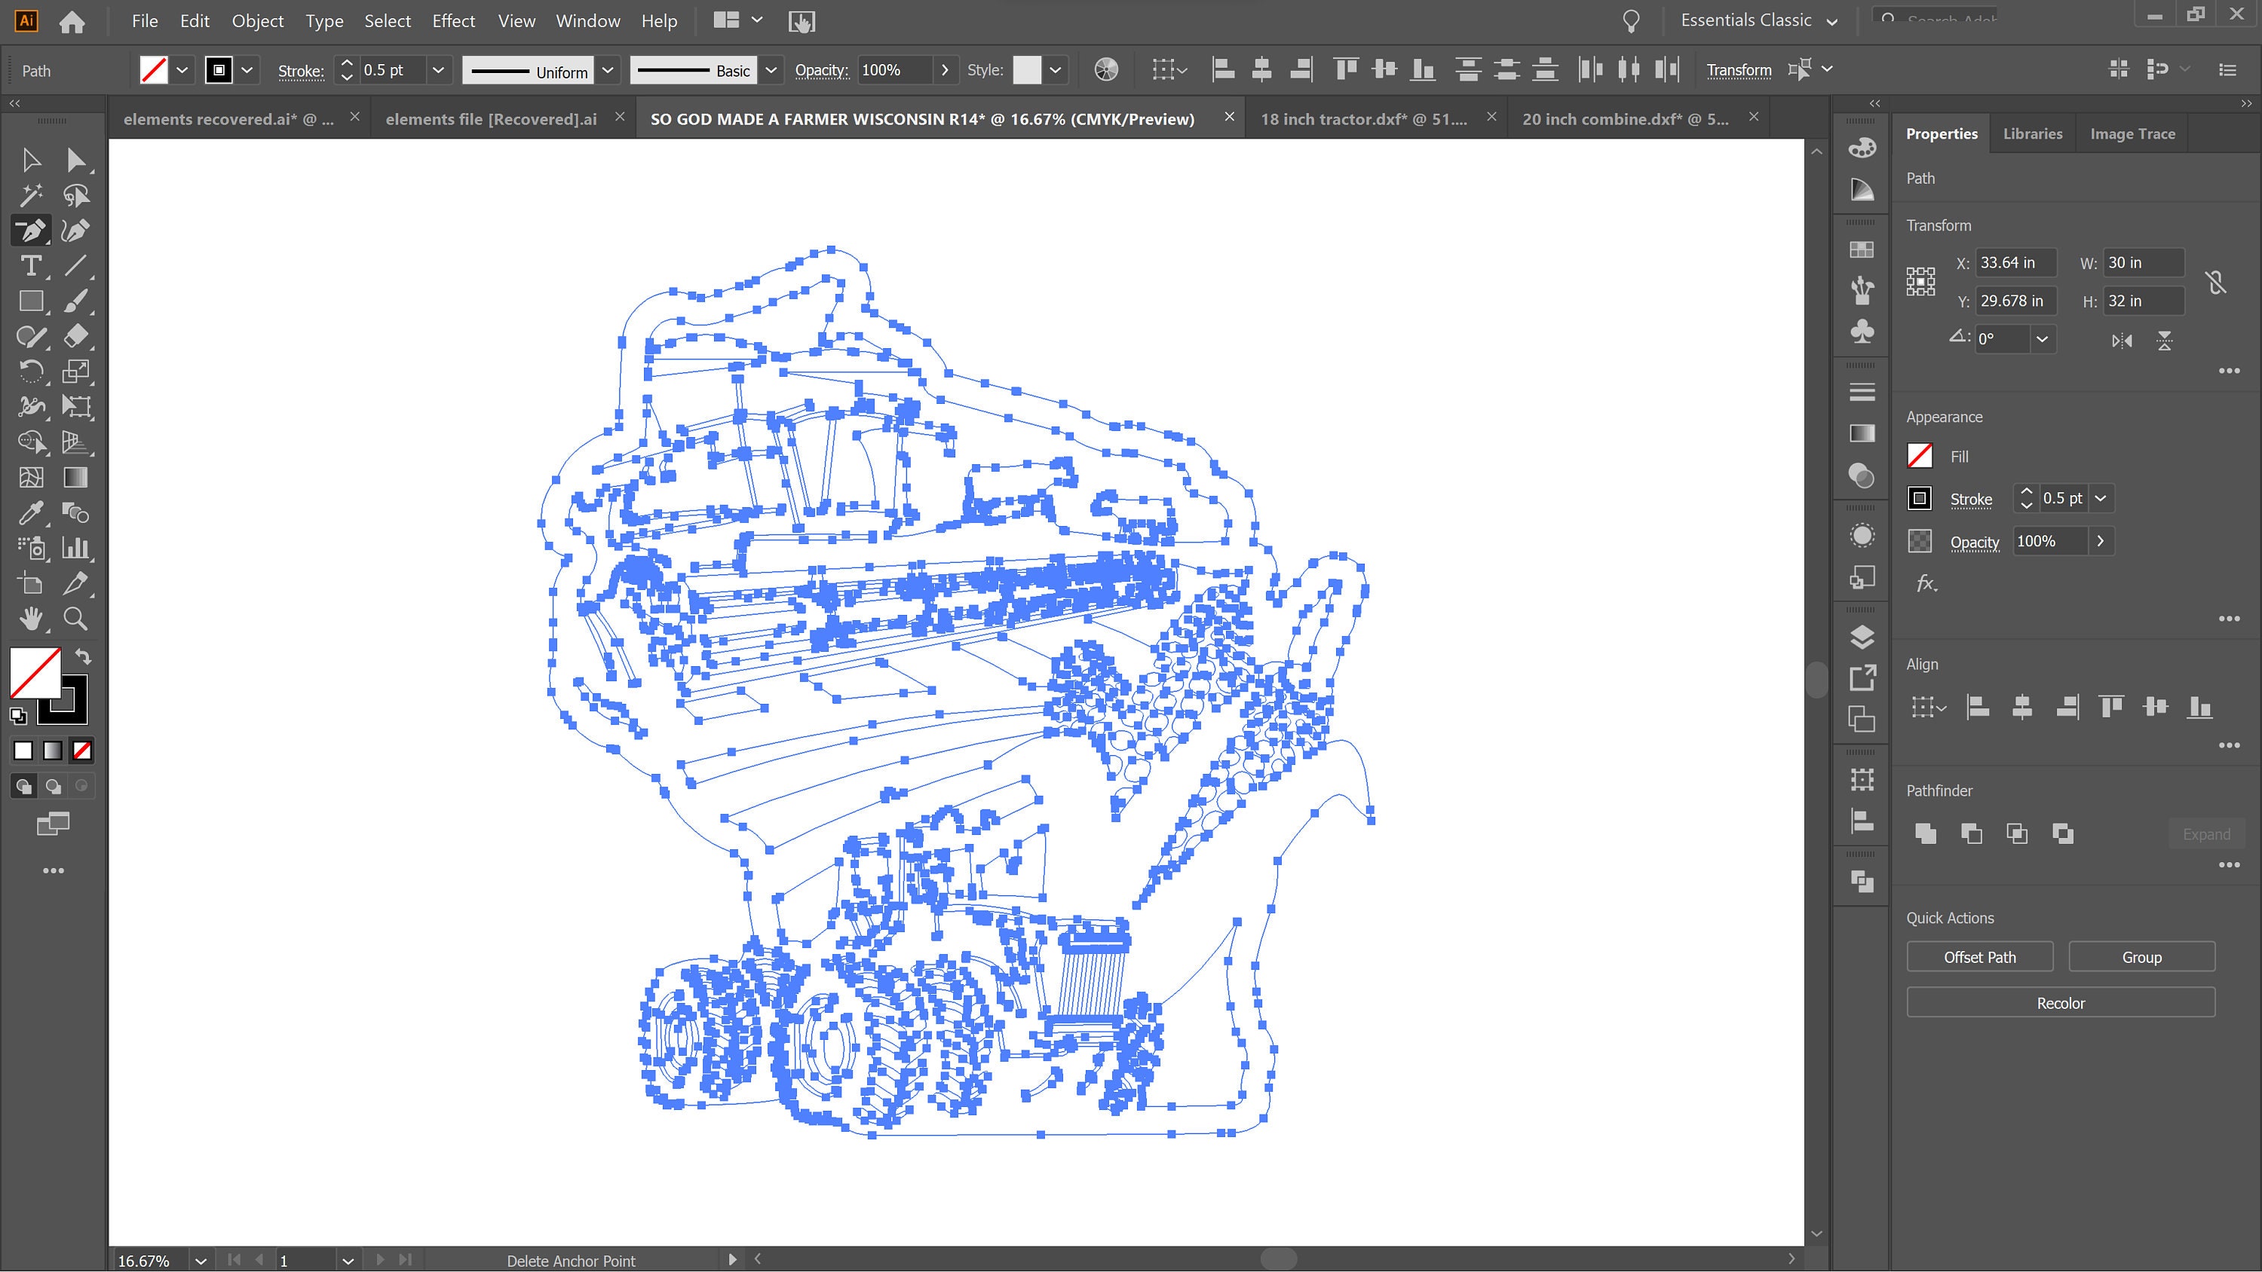The height and width of the screenshot is (1272, 2262).
Task: Open the Uniform width profile dropdown
Action: pyautogui.click(x=608, y=70)
